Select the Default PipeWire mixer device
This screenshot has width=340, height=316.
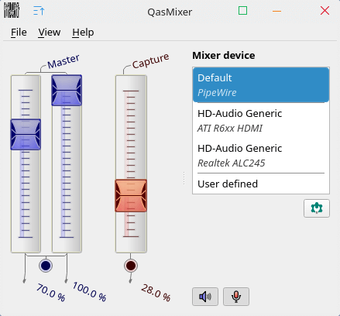click(261, 85)
